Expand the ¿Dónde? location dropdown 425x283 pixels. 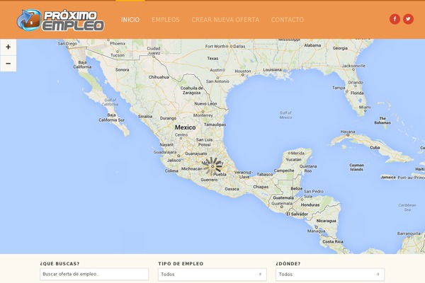[x=330, y=275]
